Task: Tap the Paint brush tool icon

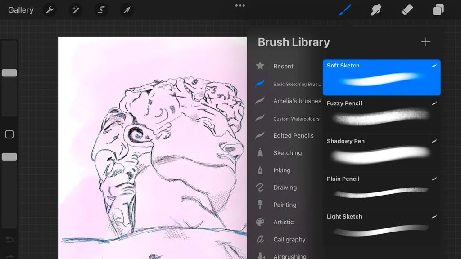Action: 344,9
